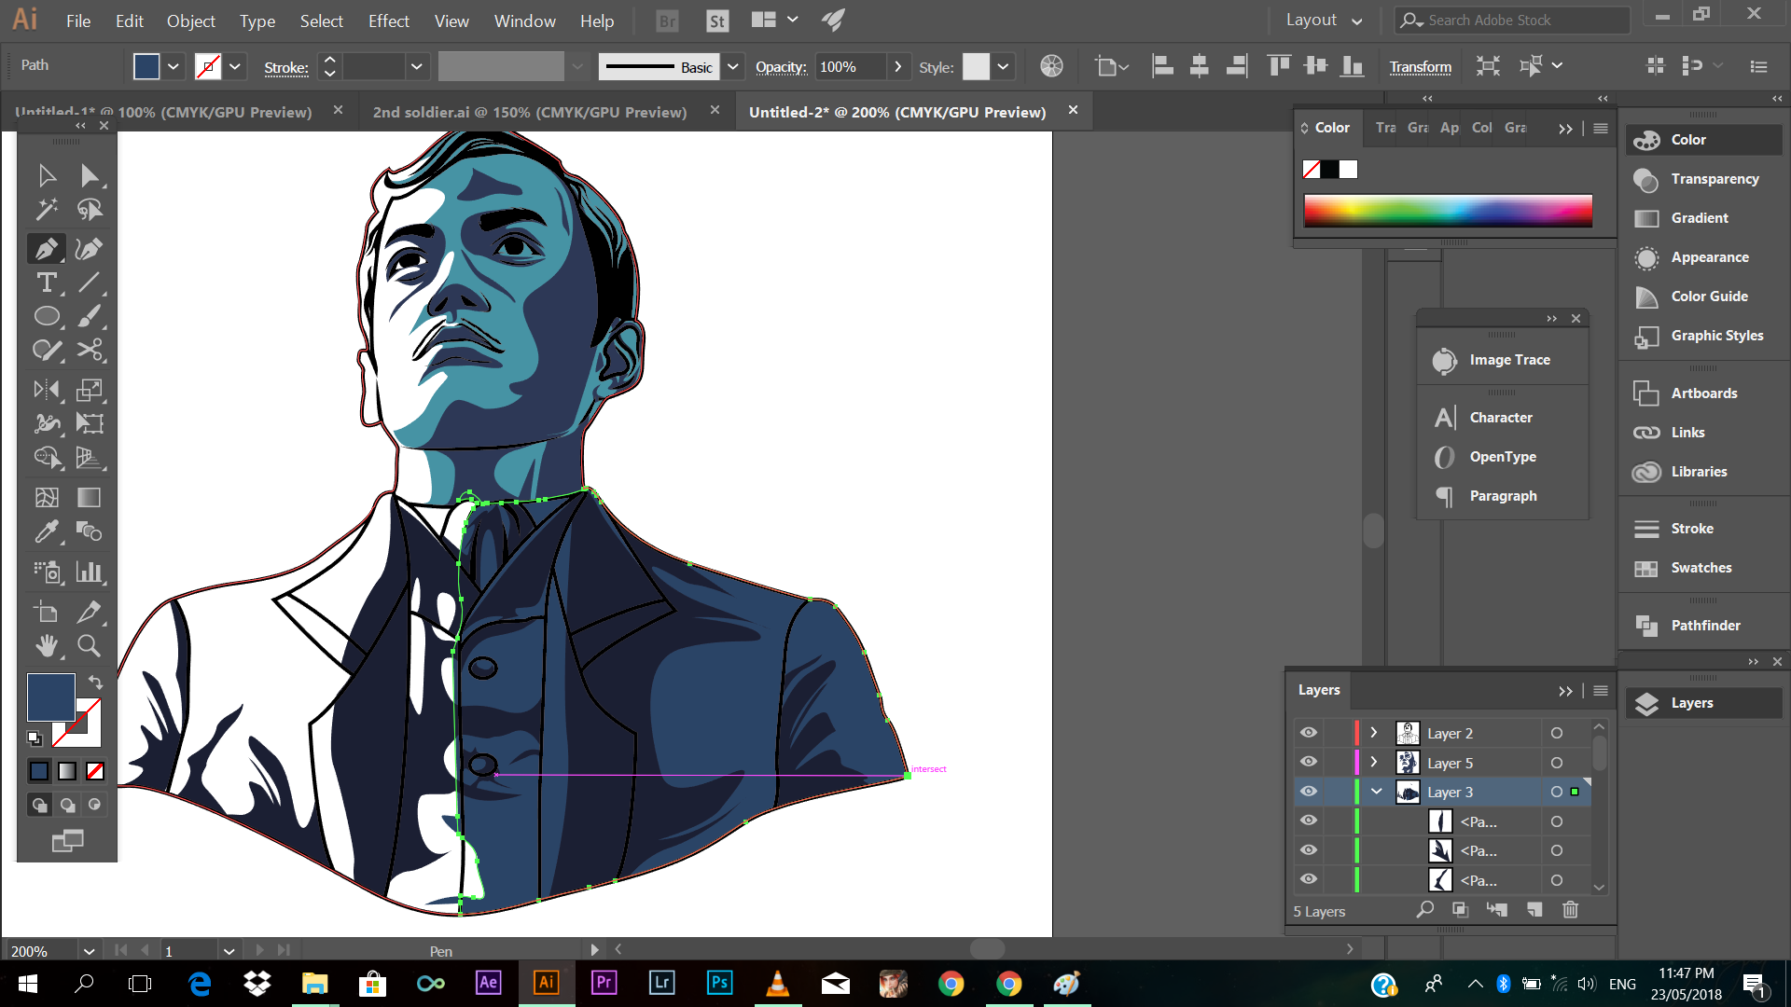Image resolution: width=1791 pixels, height=1007 pixels.
Task: Swap fill and stroke colors
Action: click(95, 682)
